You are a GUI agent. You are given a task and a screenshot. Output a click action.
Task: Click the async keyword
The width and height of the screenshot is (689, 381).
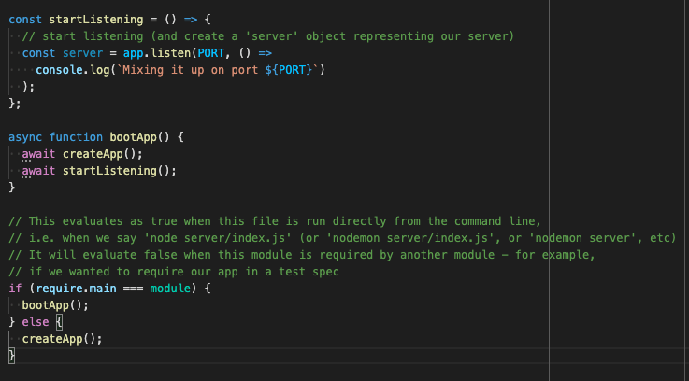(x=25, y=136)
